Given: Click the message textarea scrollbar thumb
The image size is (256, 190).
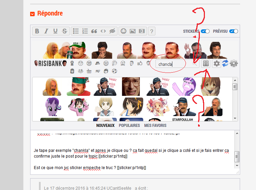Looking at the screenshot, I should pyautogui.click(x=237, y=157).
